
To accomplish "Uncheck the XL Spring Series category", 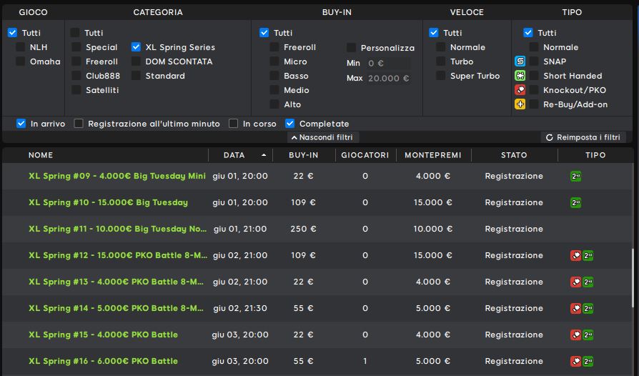I will coord(136,47).
